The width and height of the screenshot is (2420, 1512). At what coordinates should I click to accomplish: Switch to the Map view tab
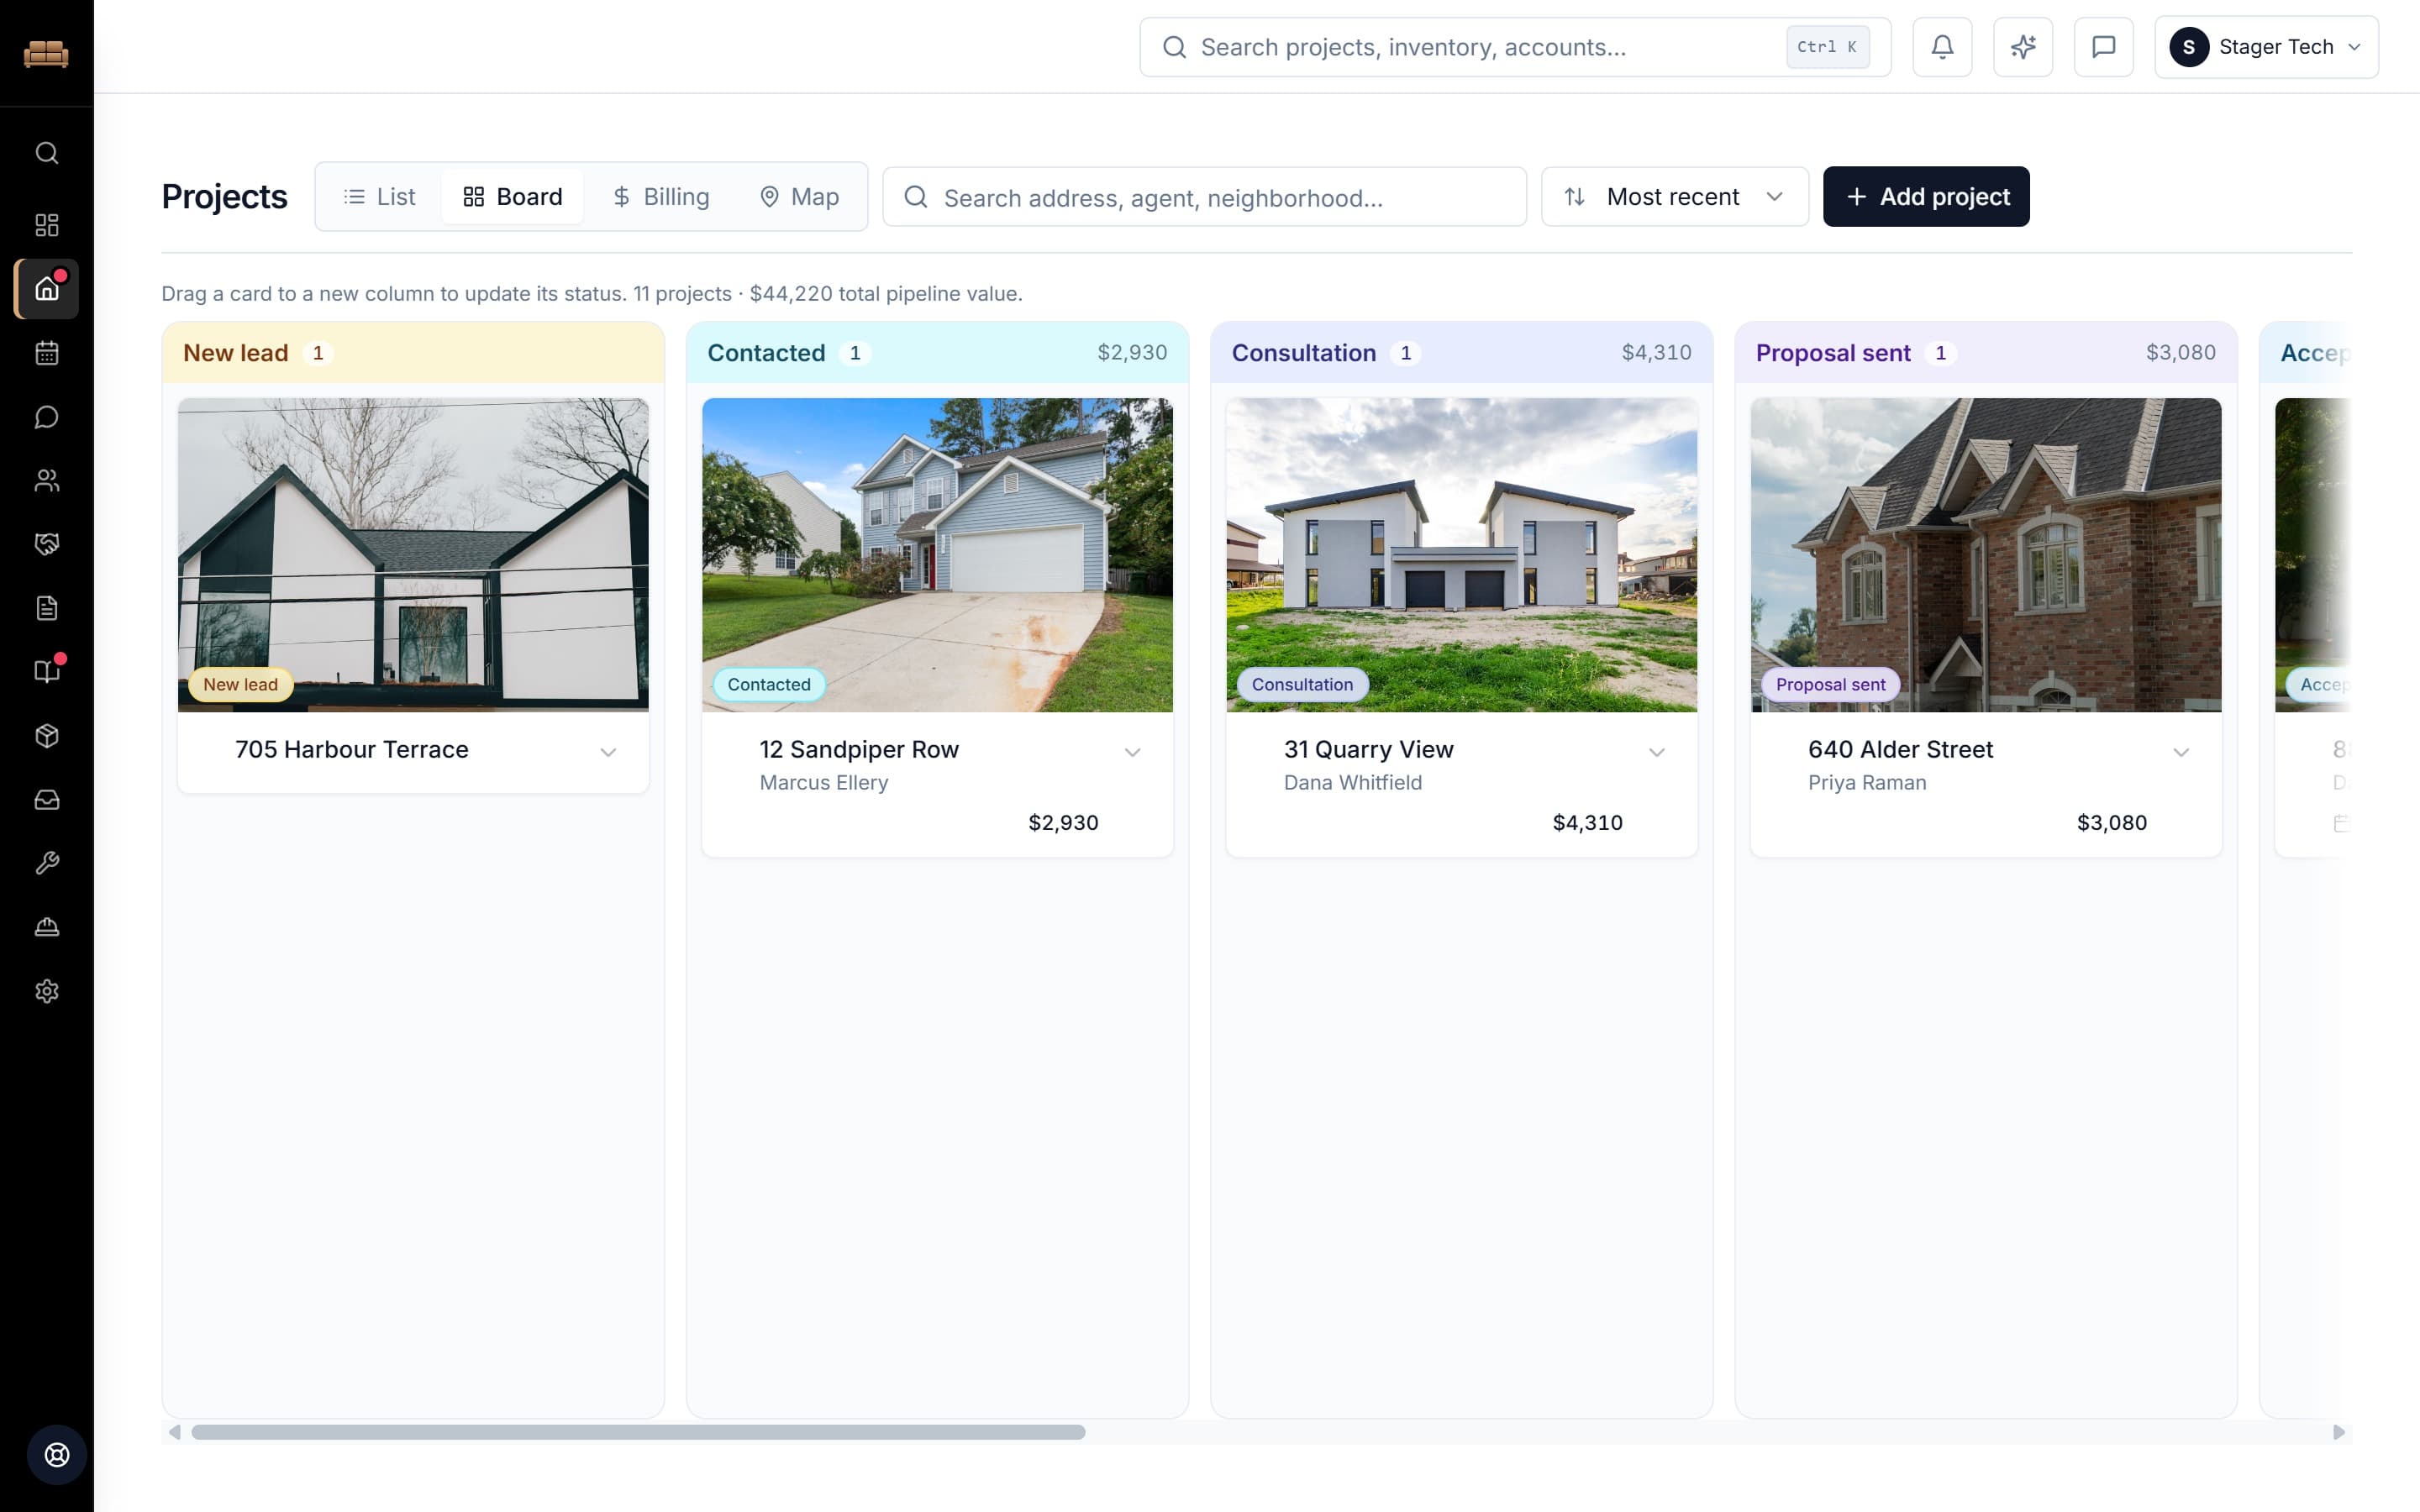[x=799, y=197]
